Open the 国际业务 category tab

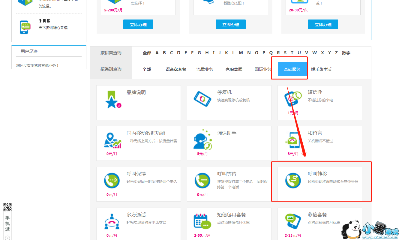[x=263, y=69]
